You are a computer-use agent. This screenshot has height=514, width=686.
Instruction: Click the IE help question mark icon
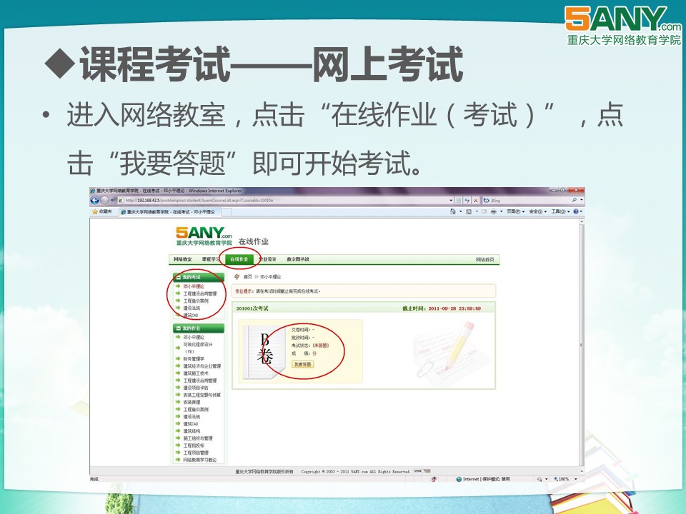(x=575, y=211)
